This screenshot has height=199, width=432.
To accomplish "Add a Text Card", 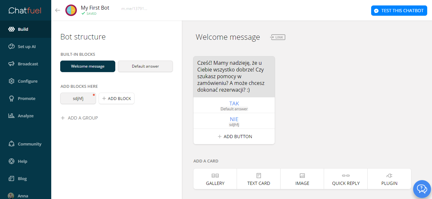I will (x=259, y=179).
